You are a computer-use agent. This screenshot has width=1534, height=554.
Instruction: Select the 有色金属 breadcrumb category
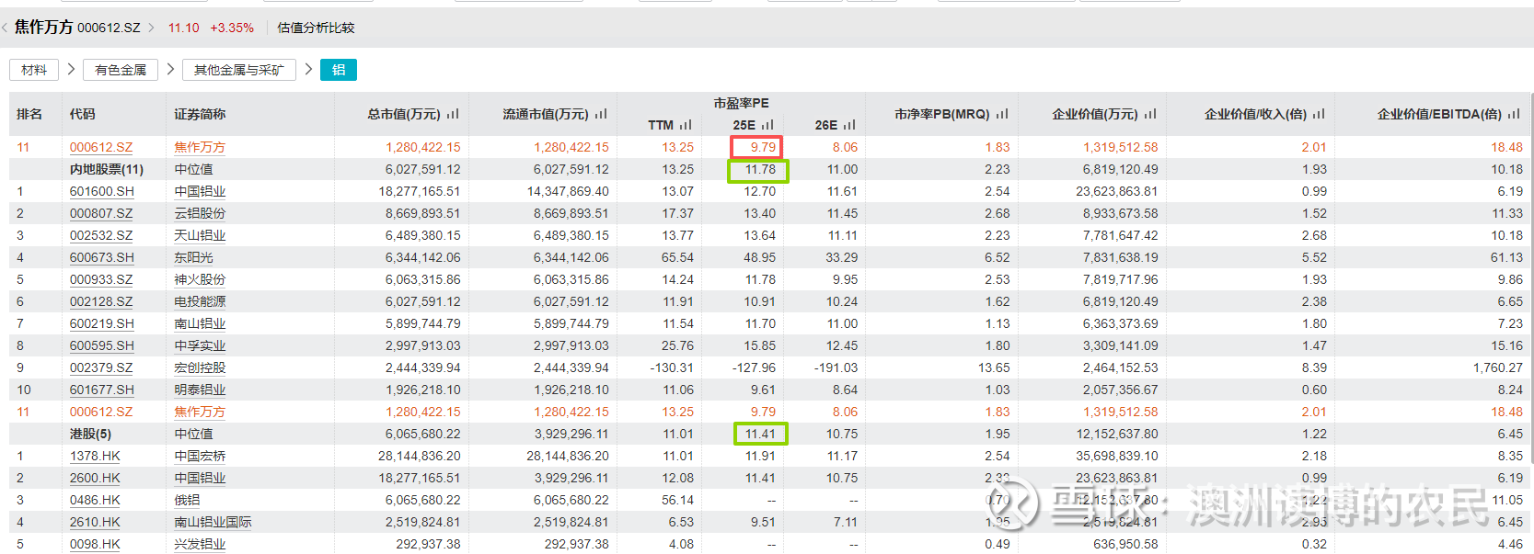[x=121, y=70]
